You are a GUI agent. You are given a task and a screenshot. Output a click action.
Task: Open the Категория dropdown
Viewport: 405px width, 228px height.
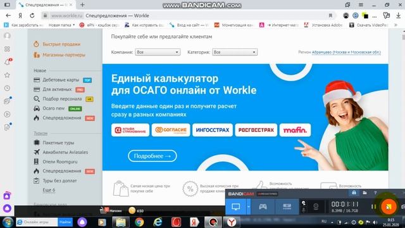tap(235, 52)
